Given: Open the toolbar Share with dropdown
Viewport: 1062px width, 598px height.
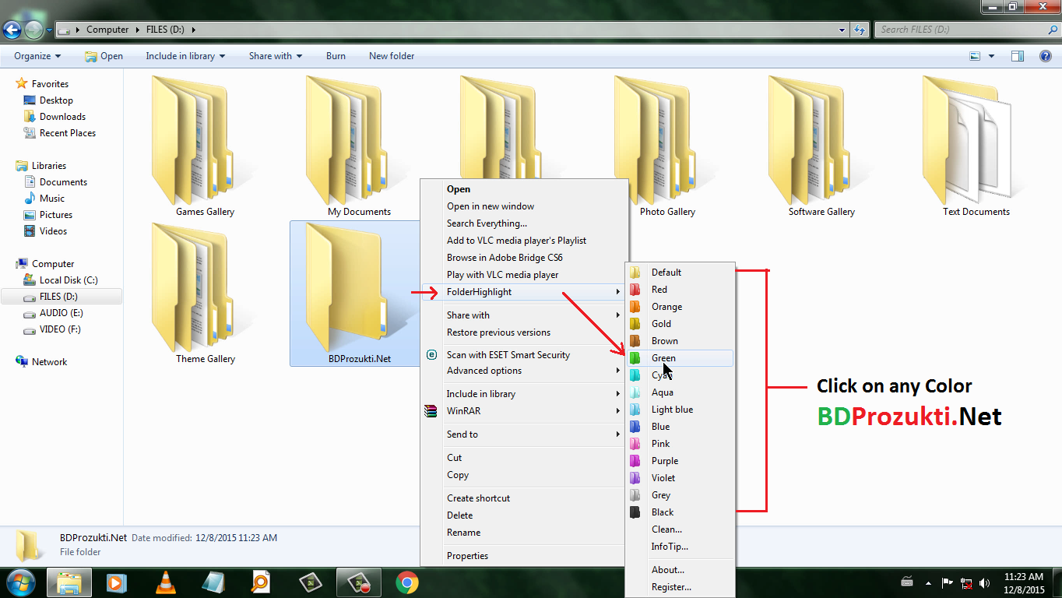Looking at the screenshot, I should tap(276, 56).
